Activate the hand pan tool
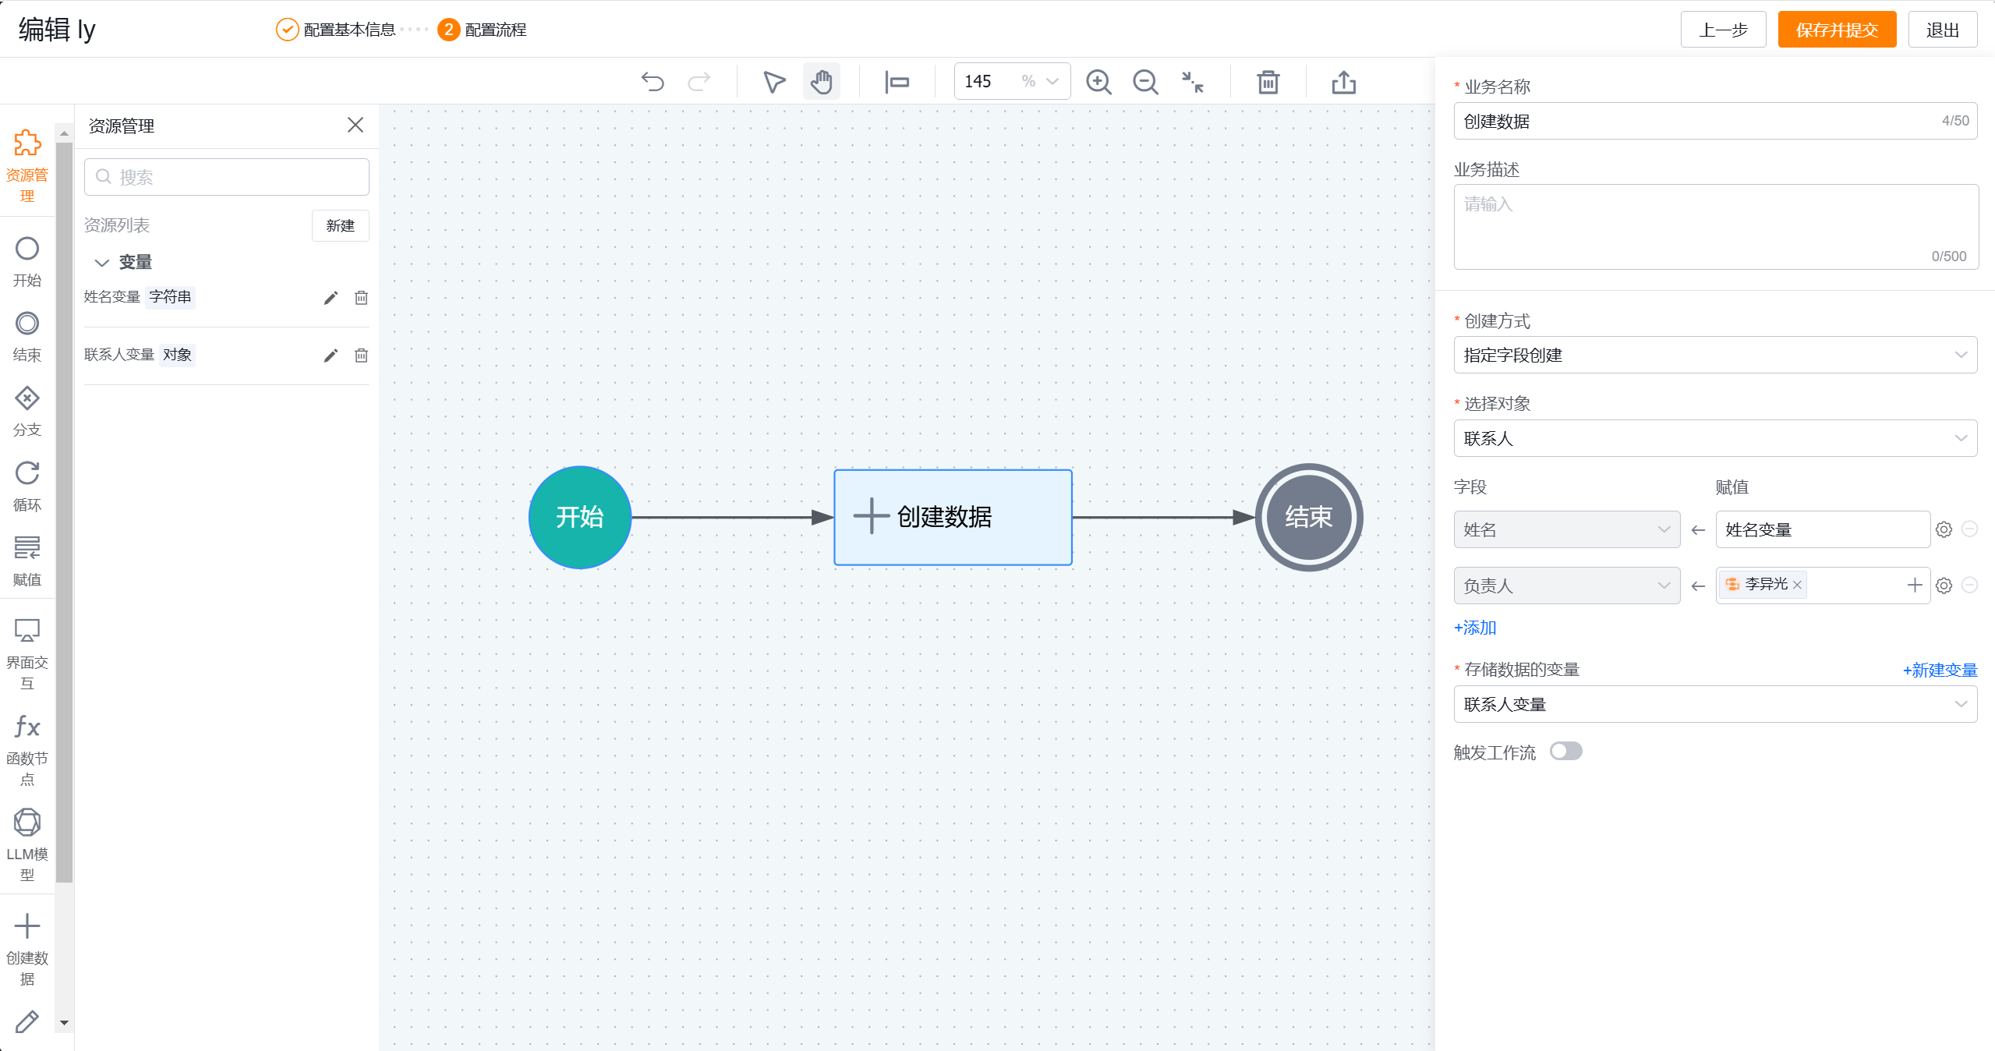 [x=821, y=82]
